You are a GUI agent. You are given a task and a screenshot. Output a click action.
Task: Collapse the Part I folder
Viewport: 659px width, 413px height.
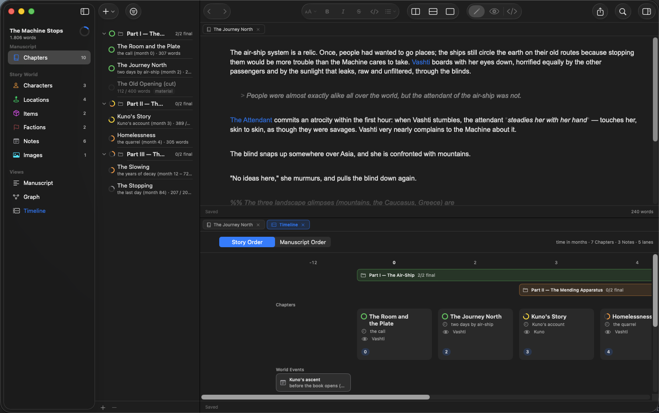click(104, 34)
